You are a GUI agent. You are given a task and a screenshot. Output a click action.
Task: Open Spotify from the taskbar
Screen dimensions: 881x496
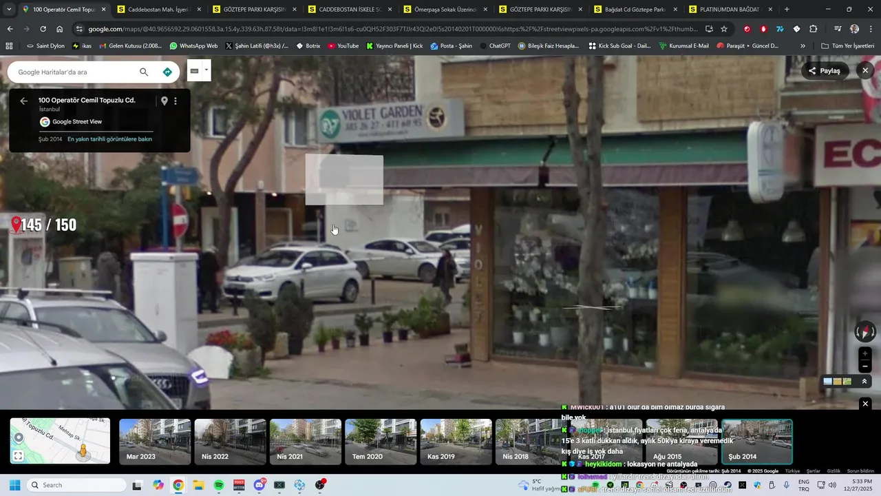[219, 485]
